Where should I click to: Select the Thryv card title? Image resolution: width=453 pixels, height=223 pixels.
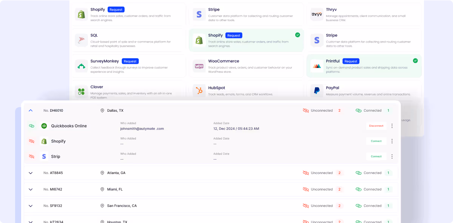(332, 9)
